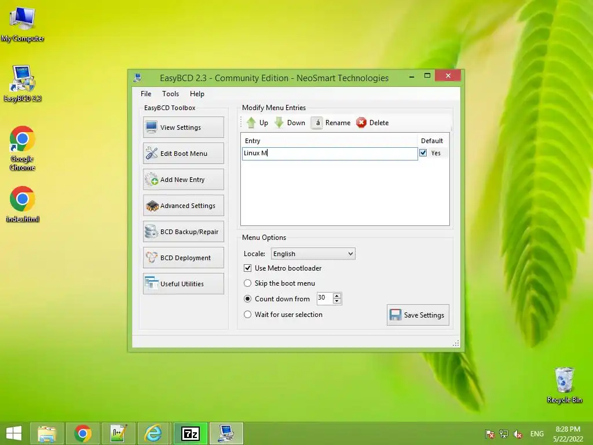Image resolution: width=593 pixels, height=445 pixels.
Task: Select the index.html desktop file
Action: pyautogui.click(x=23, y=203)
